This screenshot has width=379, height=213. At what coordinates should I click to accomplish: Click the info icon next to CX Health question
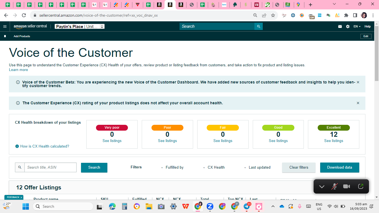pyautogui.click(x=17, y=146)
